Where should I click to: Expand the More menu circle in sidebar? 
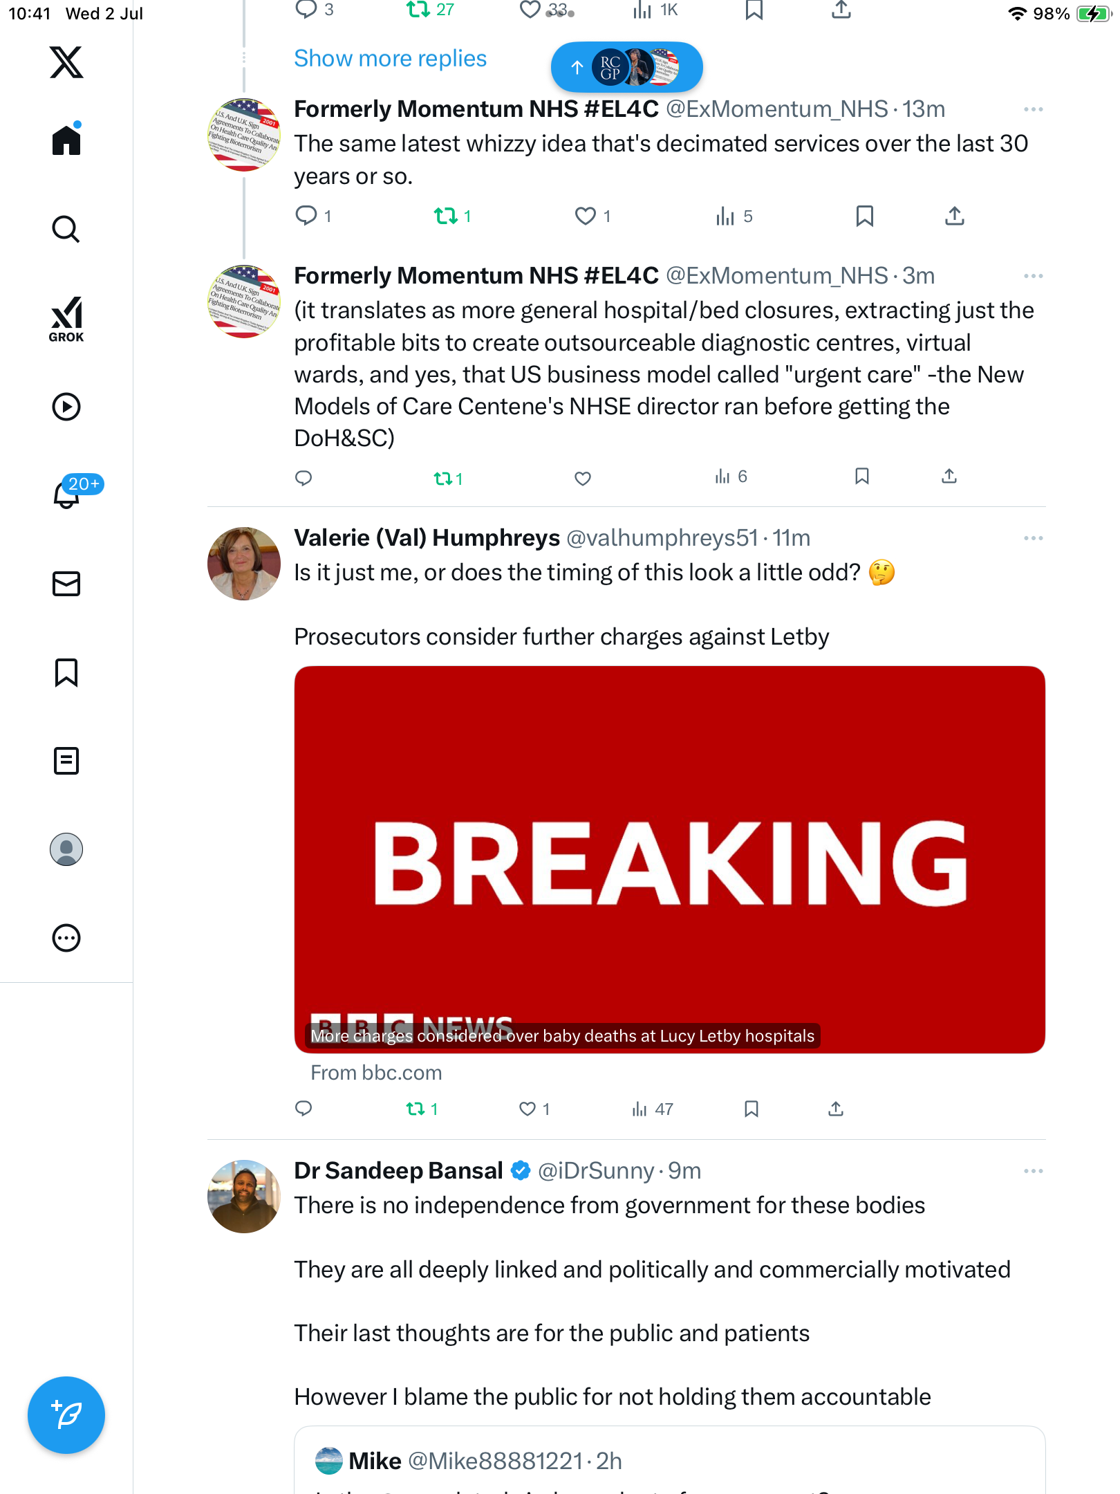66,938
